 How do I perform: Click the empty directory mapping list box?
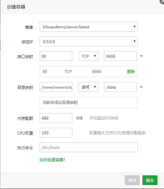[89, 102]
